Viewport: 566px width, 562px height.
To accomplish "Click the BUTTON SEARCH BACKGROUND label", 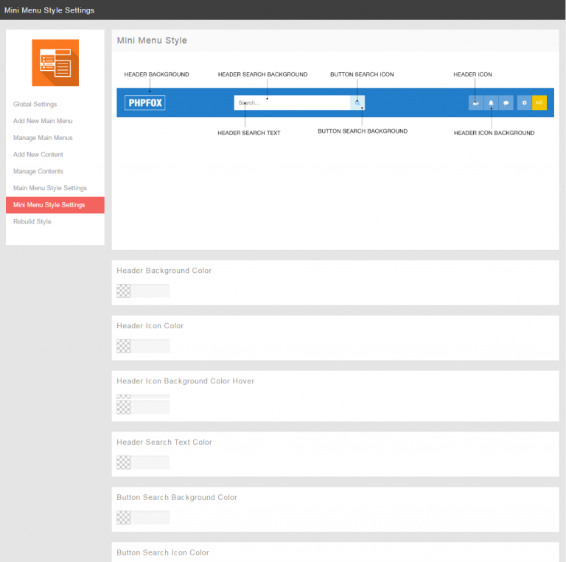I will click(363, 131).
